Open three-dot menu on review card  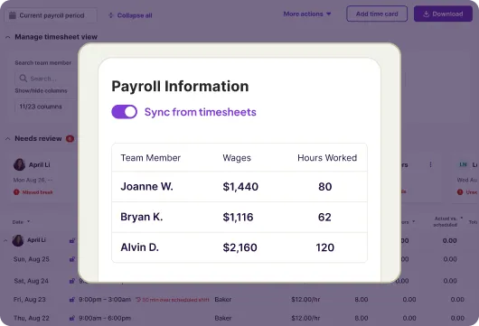(x=430, y=165)
